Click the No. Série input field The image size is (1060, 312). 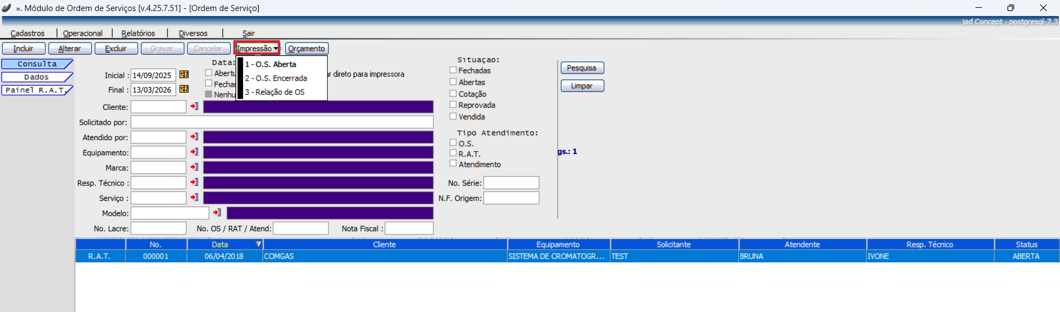(x=511, y=183)
